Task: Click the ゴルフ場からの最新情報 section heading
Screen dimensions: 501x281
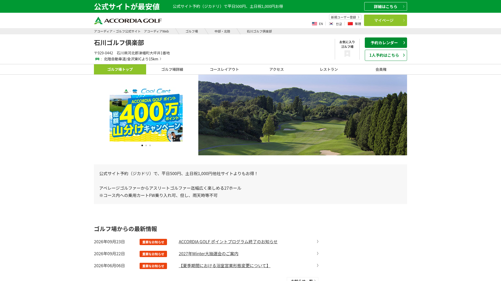Action: point(126,229)
